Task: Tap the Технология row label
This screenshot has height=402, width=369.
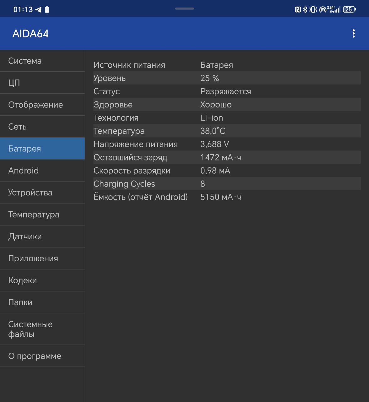Action: (x=116, y=118)
